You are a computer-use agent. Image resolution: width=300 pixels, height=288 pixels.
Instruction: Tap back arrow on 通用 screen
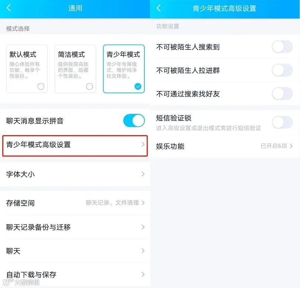(9, 8)
